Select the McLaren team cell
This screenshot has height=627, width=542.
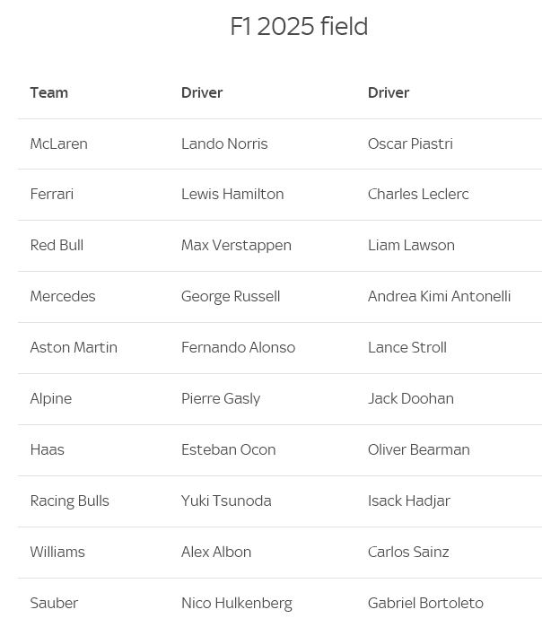click(58, 144)
